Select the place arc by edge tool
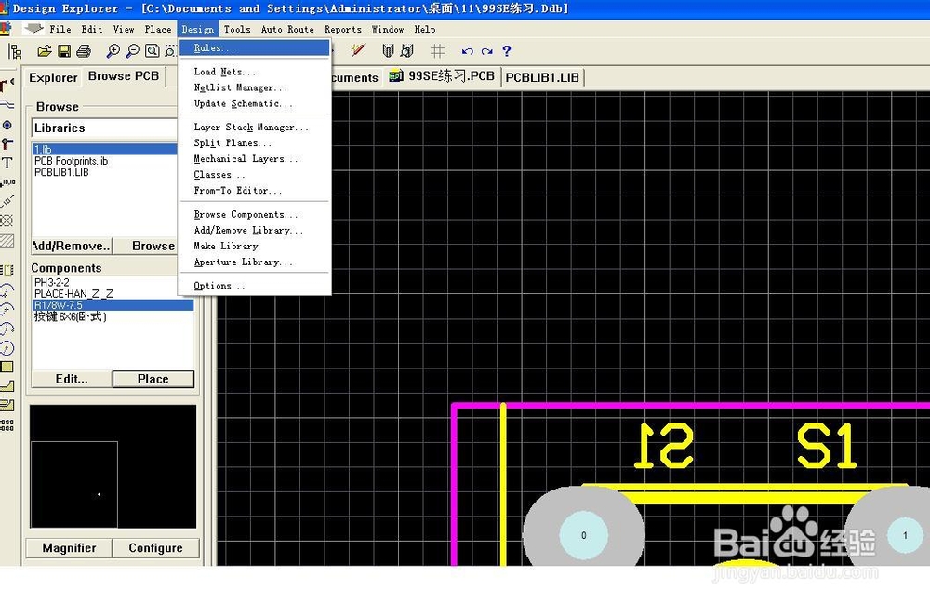The height and width of the screenshot is (604, 930). (x=7, y=289)
